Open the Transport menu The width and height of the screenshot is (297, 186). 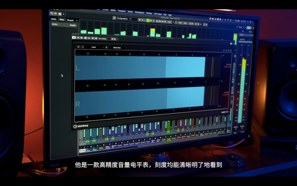tap(122, 11)
